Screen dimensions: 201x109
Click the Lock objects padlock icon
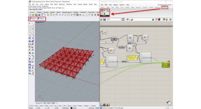95,15
